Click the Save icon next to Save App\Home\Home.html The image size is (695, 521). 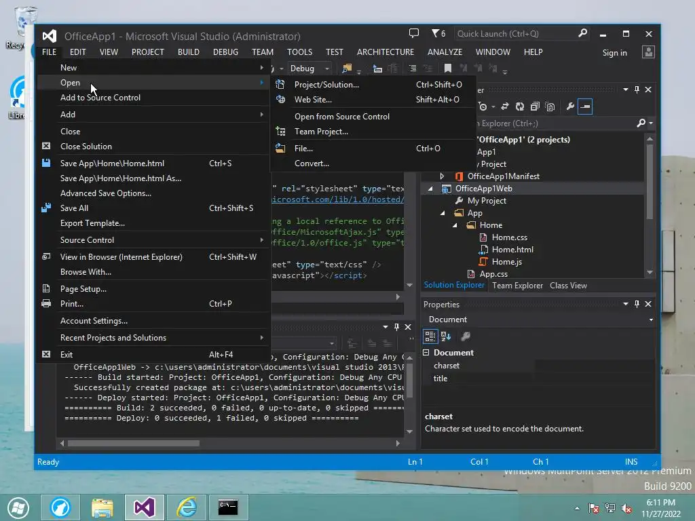pyautogui.click(x=46, y=163)
